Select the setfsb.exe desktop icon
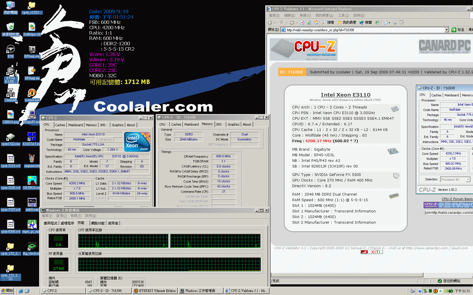This screenshot has width=473, height=295. (x=32, y=205)
